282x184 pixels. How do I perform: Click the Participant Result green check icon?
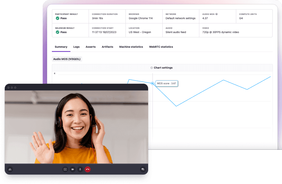tap(57, 18)
